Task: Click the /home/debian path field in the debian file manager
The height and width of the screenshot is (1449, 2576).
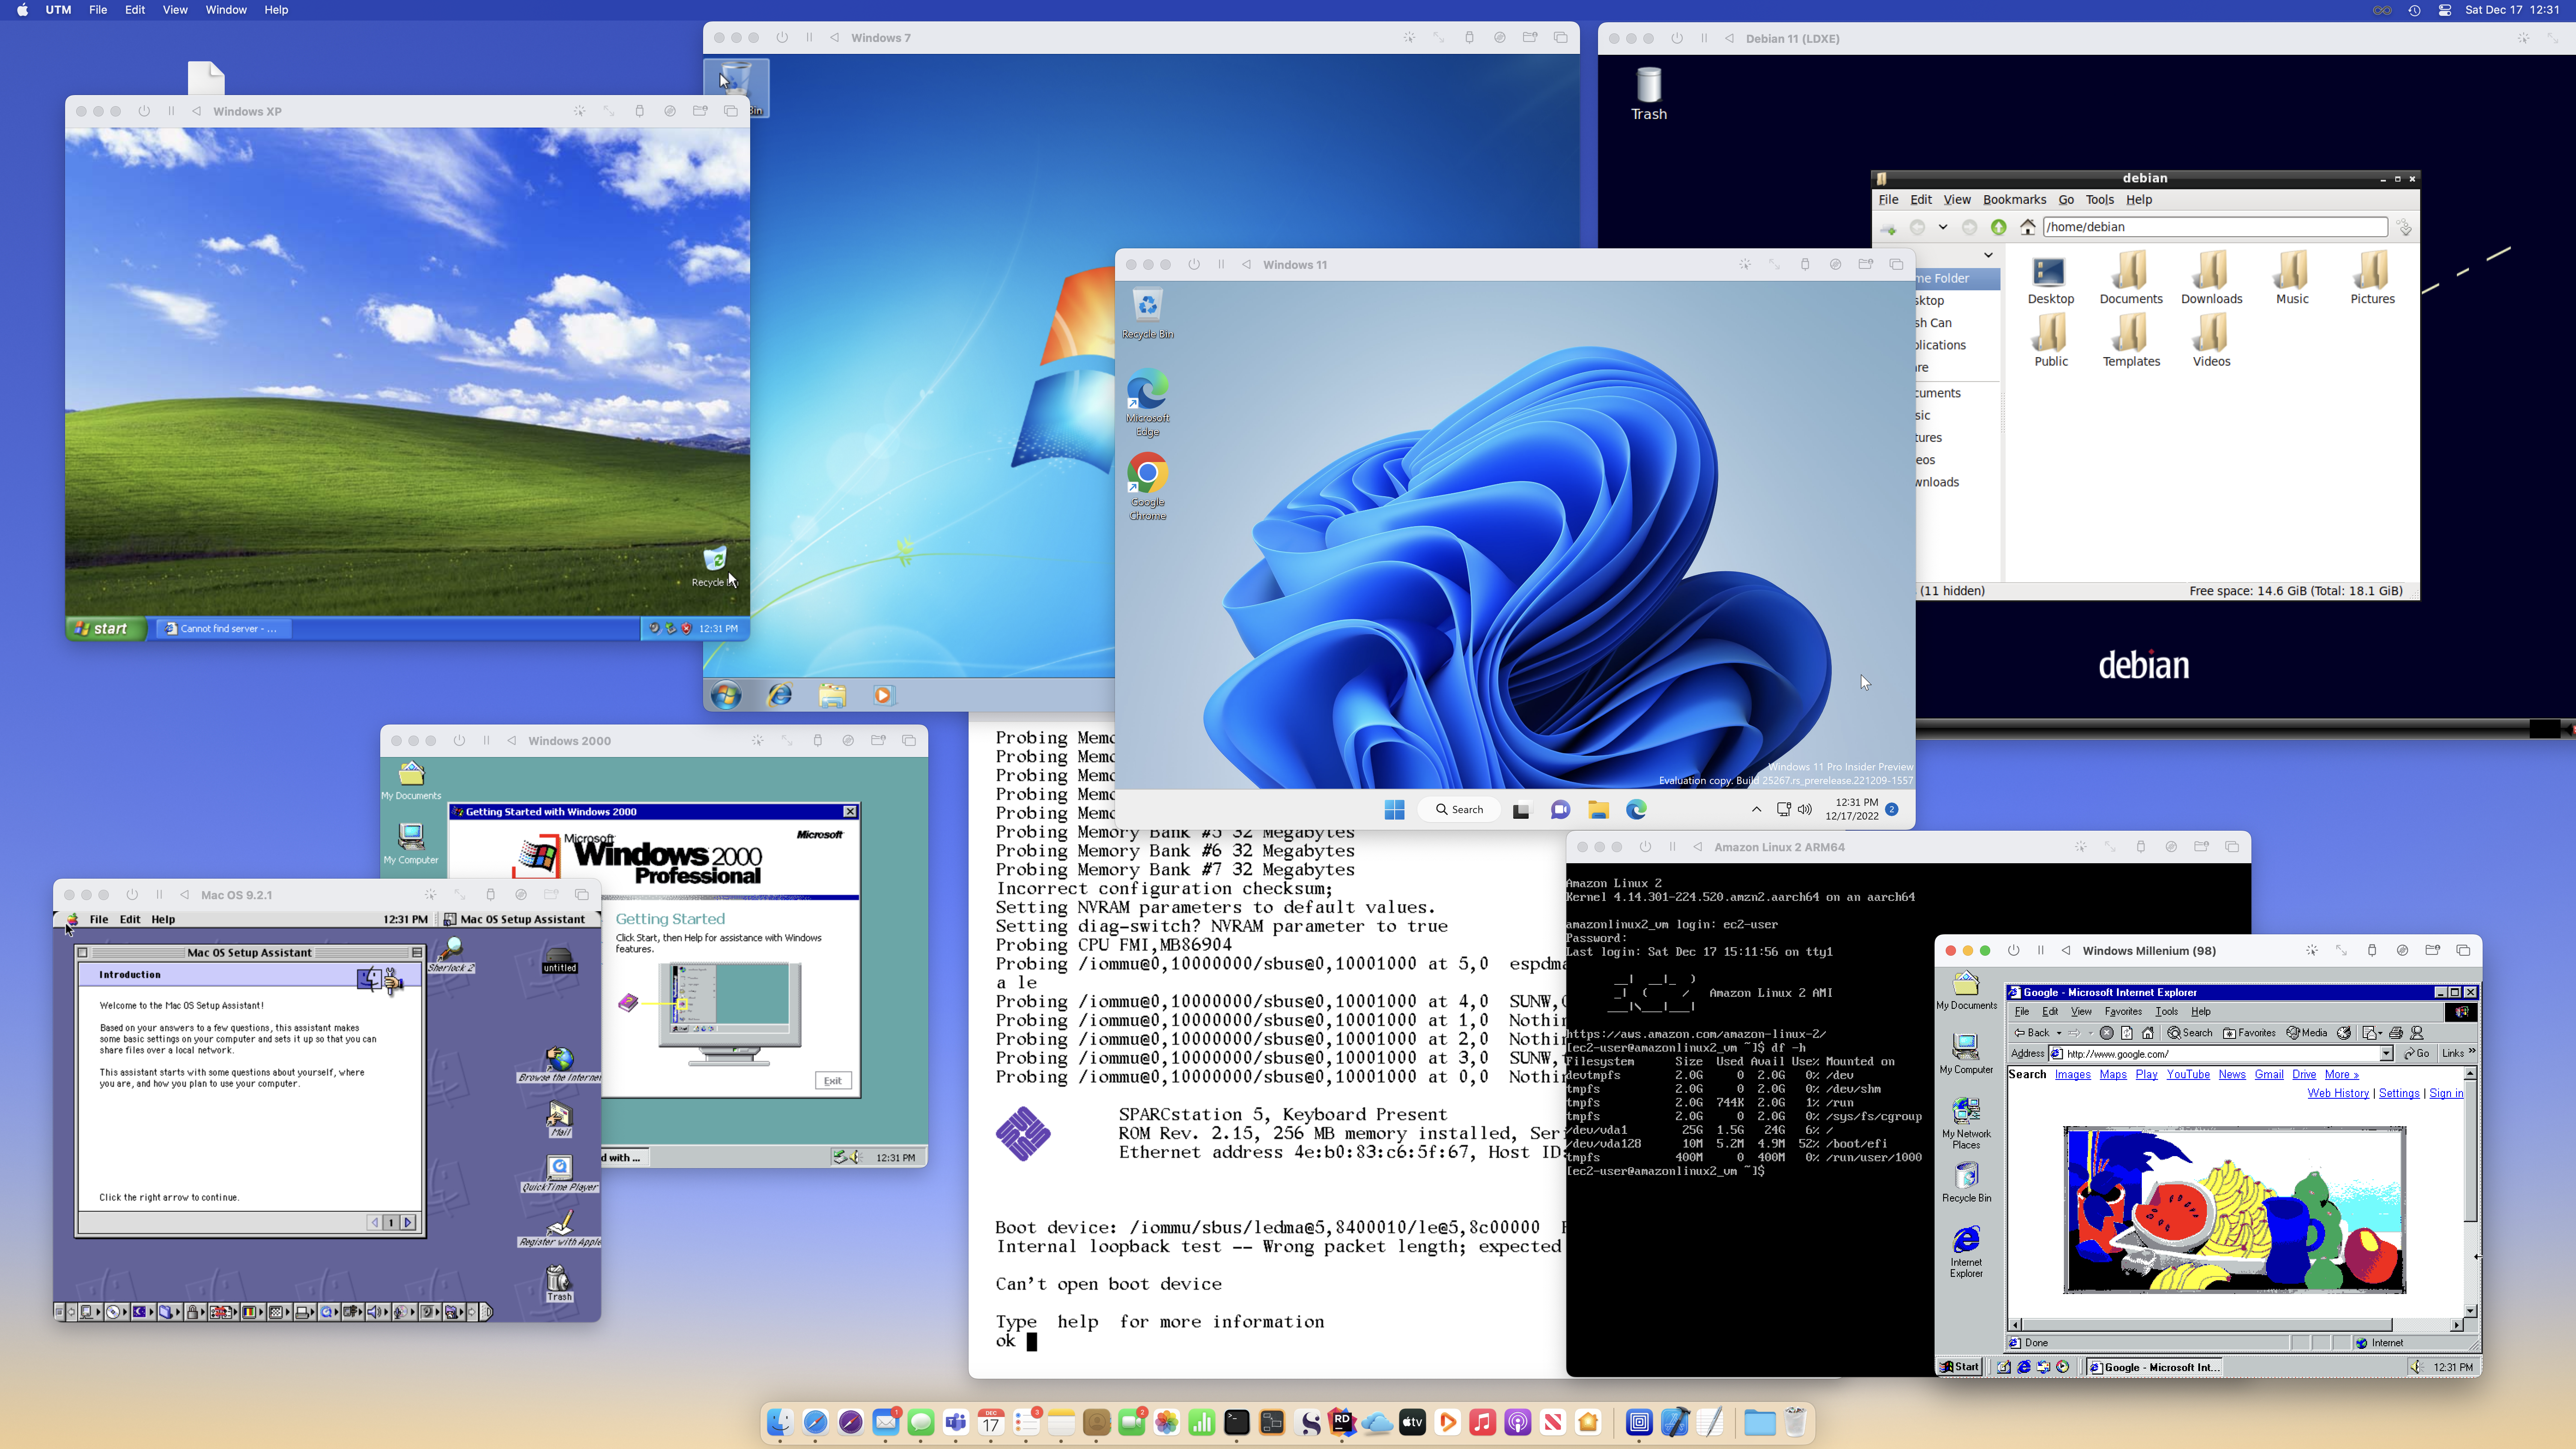Action: [2215, 227]
